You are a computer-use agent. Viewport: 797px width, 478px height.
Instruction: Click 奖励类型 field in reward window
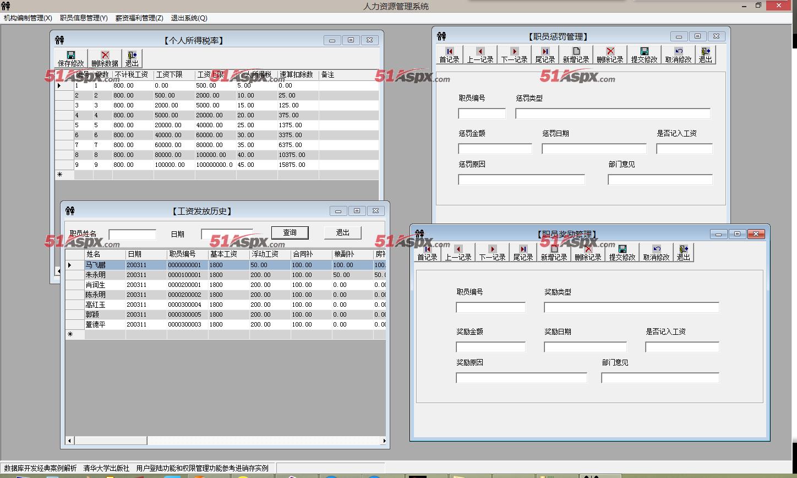click(632, 307)
